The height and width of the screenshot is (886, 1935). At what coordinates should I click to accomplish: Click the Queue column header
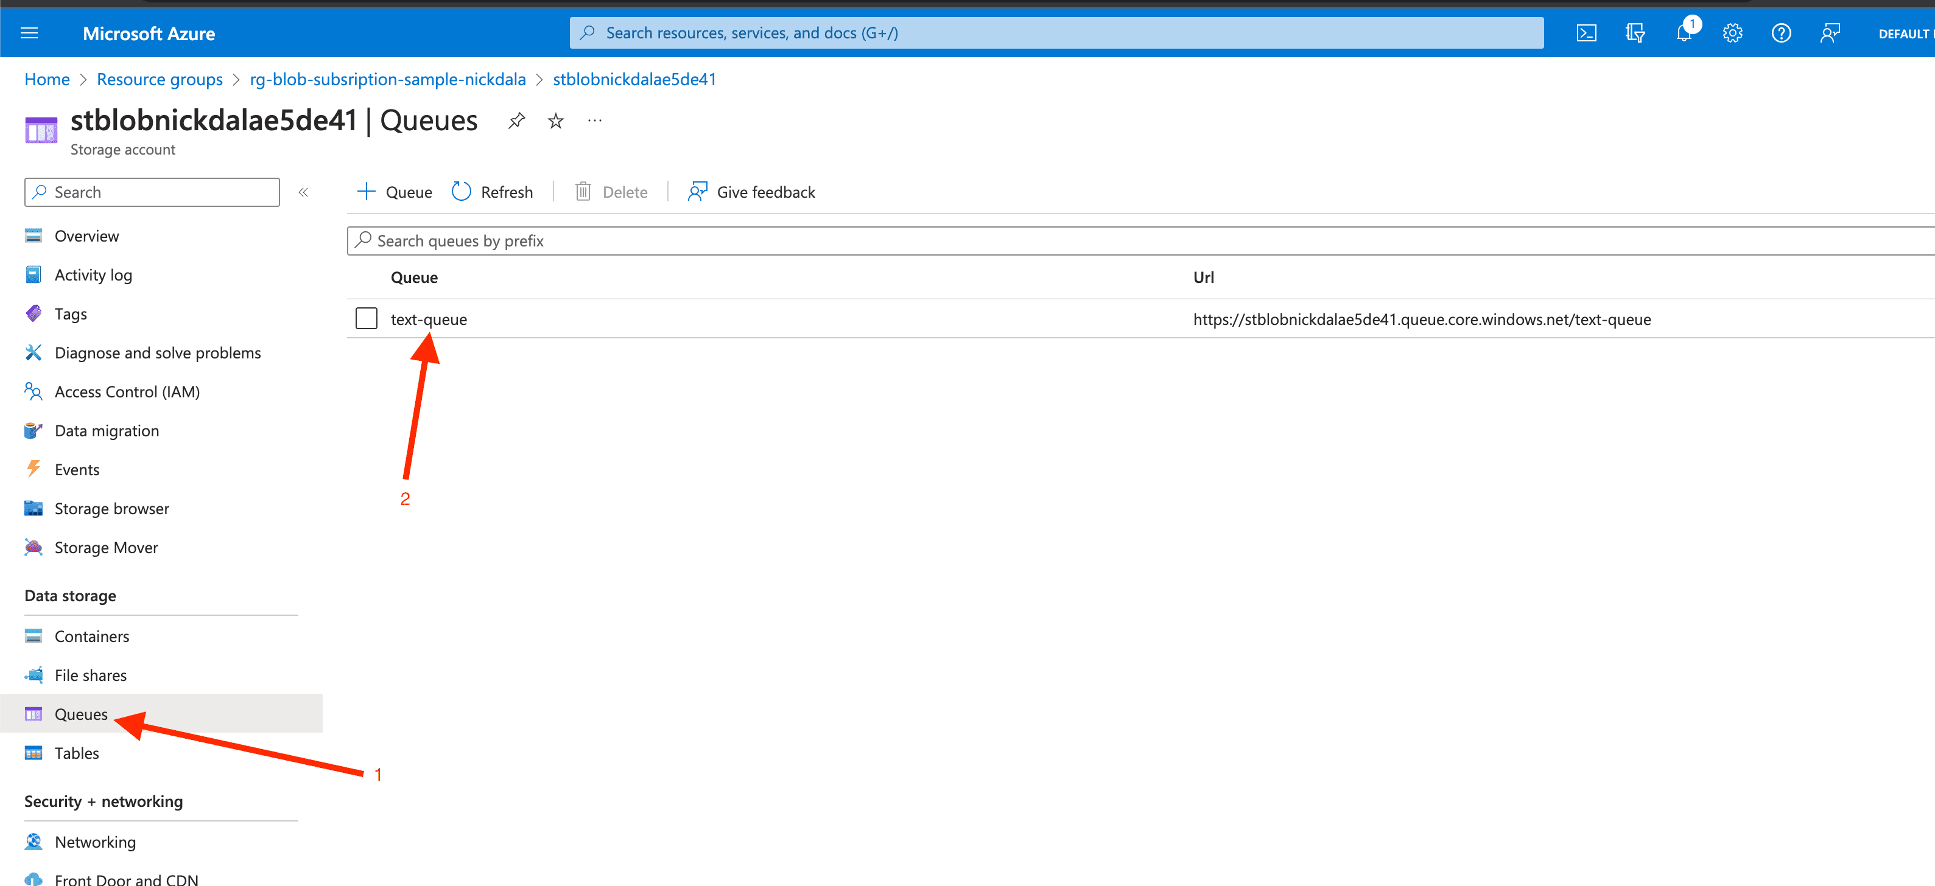click(414, 278)
